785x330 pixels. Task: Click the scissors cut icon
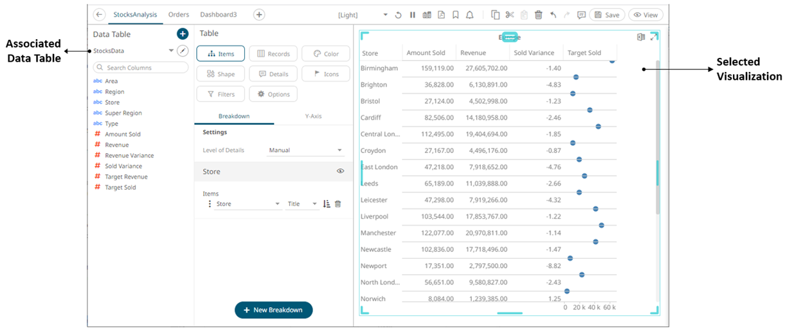pyautogui.click(x=510, y=15)
